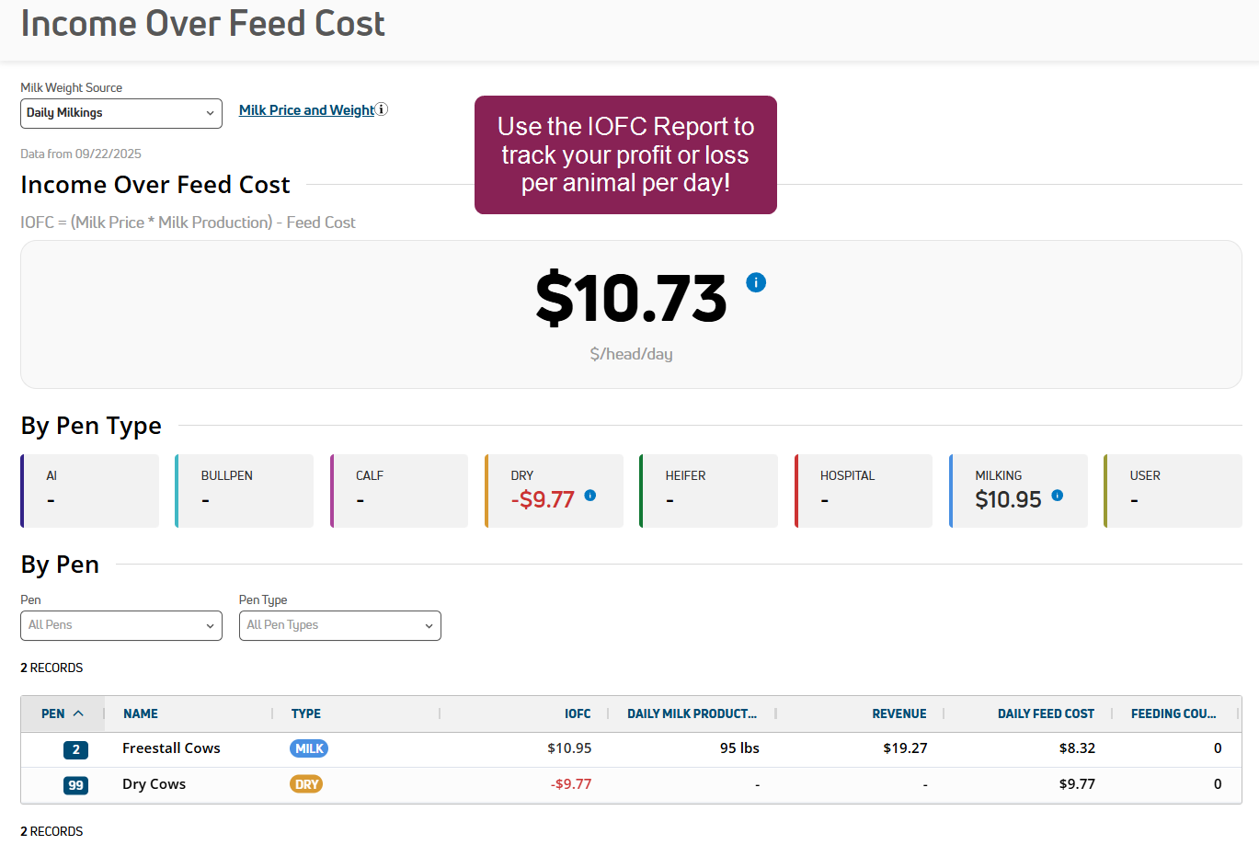Select the Freestall Cows row name
The width and height of the screenshot is (1259, 856).
171,748
